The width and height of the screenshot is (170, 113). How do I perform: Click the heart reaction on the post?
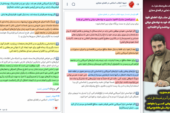56,108
